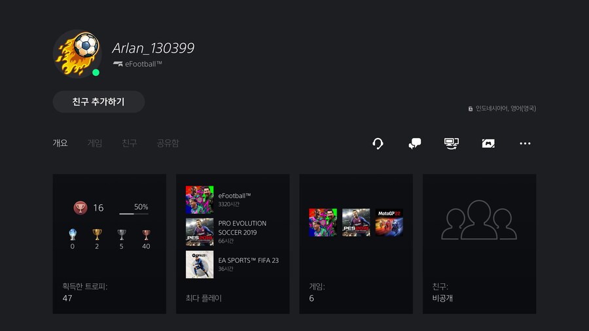Switch to the 게임 tab
This screenshot has height=331, width=589.
click(x=95, y=143)
